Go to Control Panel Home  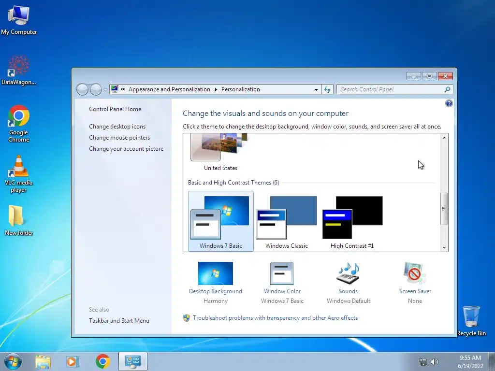(115, 109)
